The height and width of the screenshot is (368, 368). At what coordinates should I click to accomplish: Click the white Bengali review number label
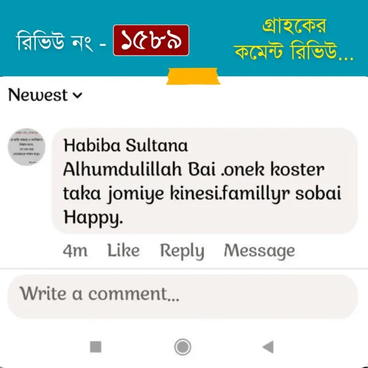55,41
